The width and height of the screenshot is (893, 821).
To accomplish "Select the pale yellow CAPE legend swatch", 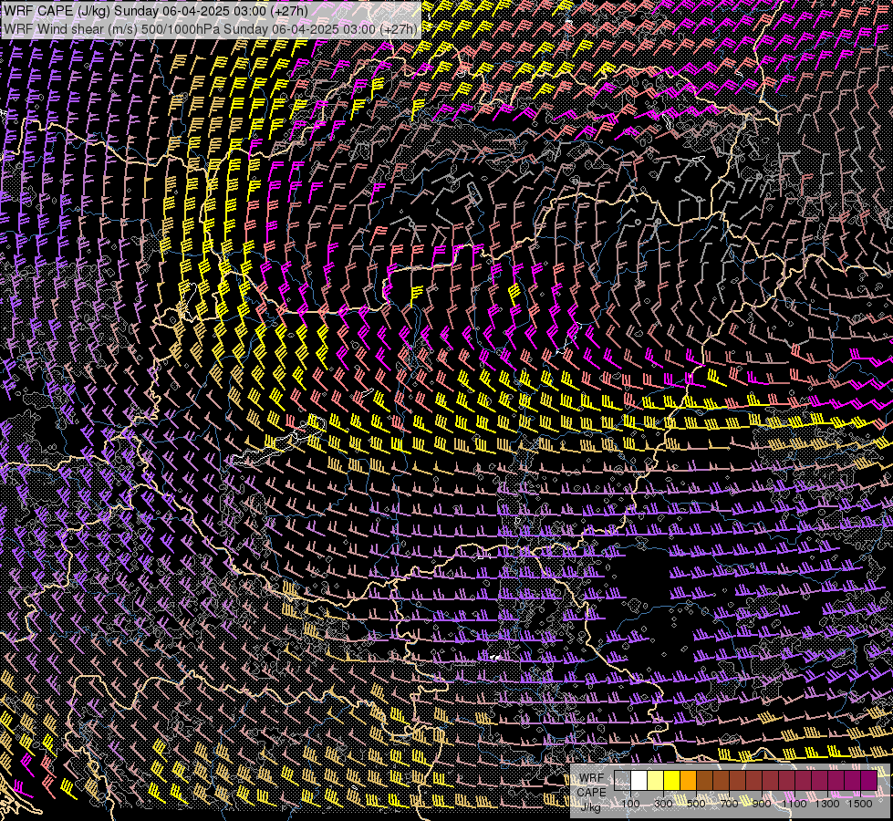I will (x=656, y=781).
